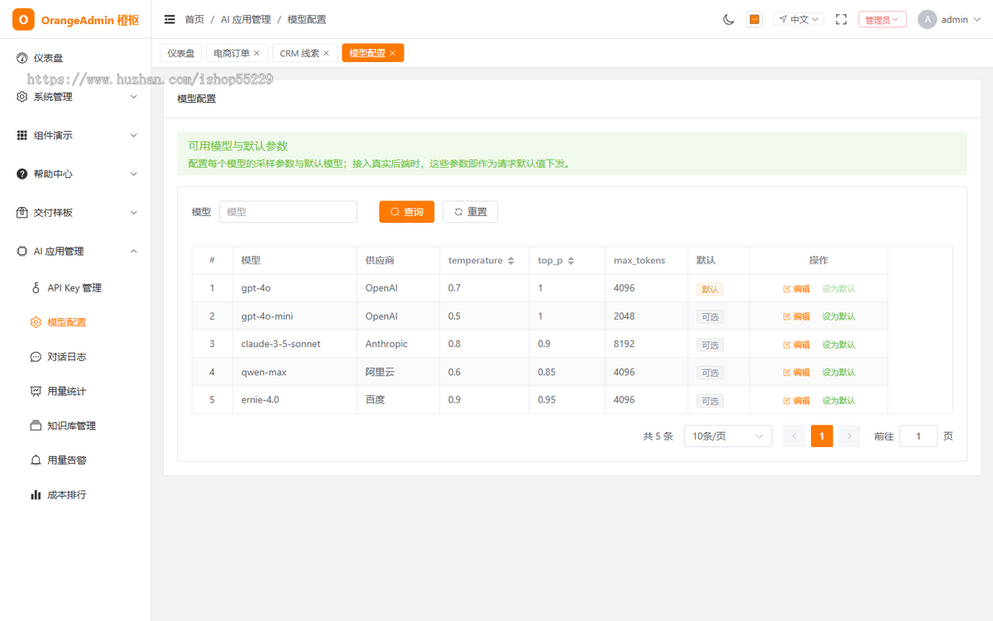Screen dimensions: 993x621
Task: Open the 中文 language dropdown
Action: pyautogui.click(x=799, y=19)
